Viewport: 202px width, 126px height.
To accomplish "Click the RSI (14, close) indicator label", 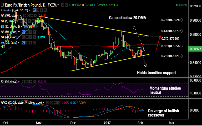I will tap(9, 82).
